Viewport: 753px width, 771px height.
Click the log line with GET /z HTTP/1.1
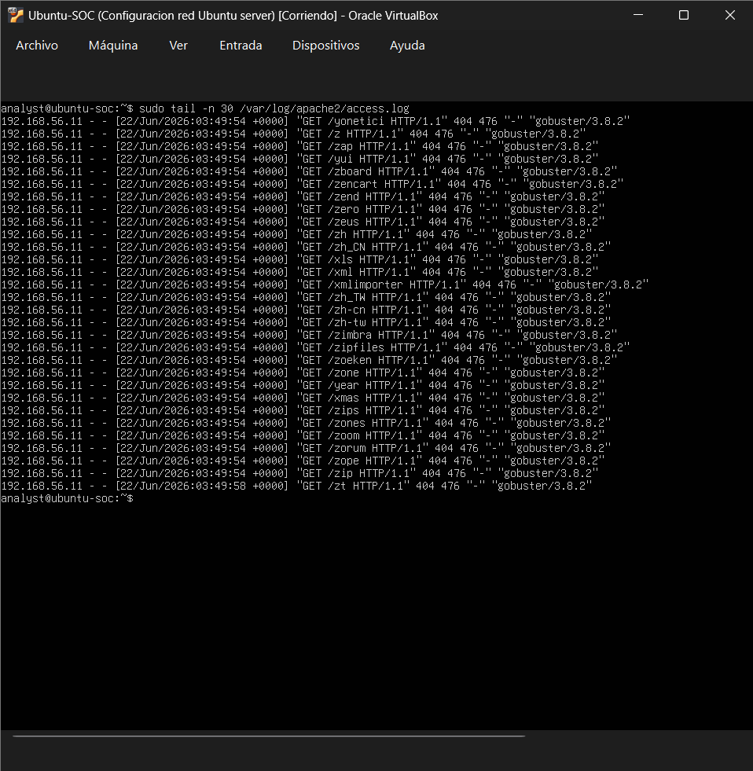click(294, 134)
